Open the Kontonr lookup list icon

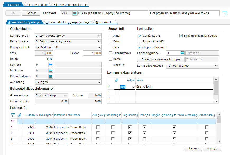(x=51, y=65)
